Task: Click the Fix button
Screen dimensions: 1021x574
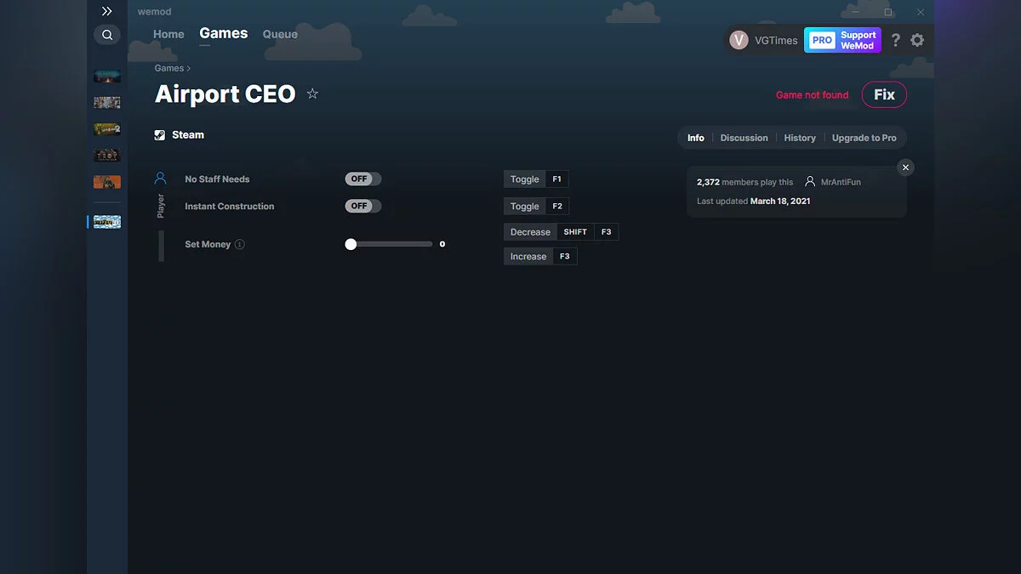Action: [x=884, y=95]
